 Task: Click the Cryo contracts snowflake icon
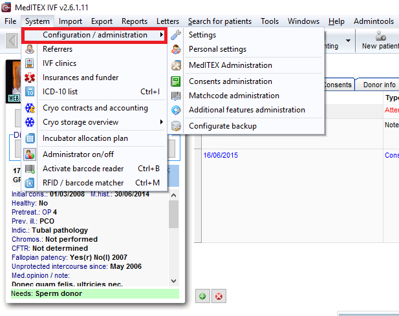pos(30,108)
